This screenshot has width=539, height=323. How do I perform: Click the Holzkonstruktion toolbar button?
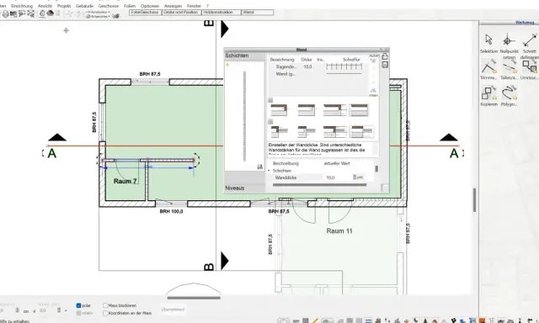(221, 13)
